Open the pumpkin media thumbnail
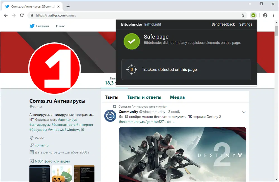The image size is (279, 182). [x=62, y=173]
